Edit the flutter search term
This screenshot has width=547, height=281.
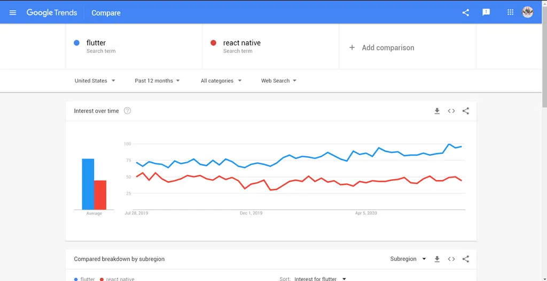click(134, 46)
